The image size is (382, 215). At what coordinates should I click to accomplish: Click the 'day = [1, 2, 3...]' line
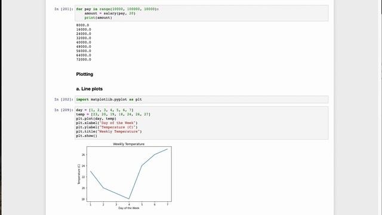pos(105,110)
